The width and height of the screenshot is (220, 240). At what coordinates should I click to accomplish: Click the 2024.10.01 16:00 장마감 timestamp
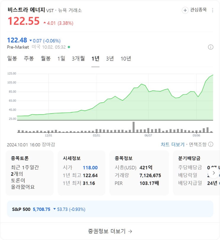(31, 144)
